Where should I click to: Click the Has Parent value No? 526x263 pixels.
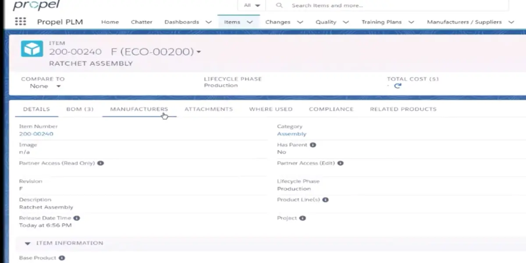[x=281, y=152]
